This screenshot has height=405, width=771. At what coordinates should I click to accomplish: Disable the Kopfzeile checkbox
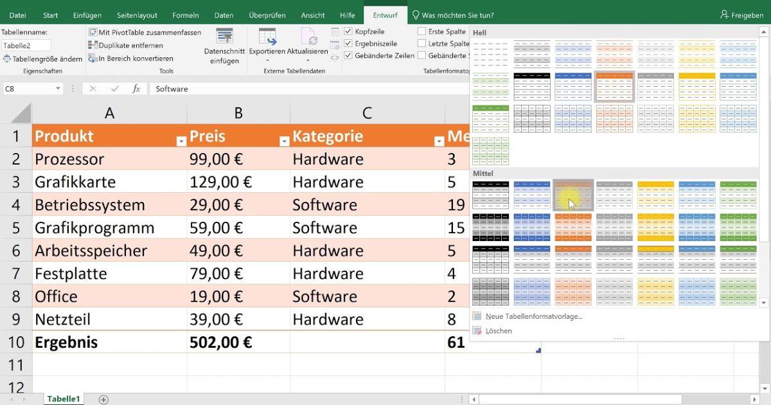coord(350,31)
